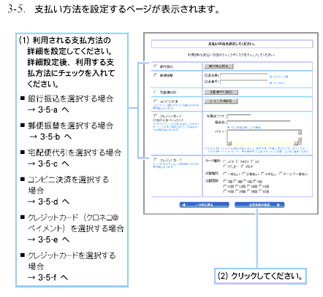Focus the 加盟店コード input field

(239, 117)
